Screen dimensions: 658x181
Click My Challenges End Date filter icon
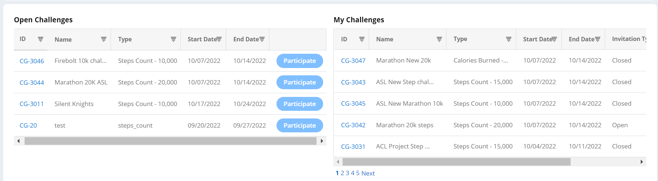tap(598, 39)
